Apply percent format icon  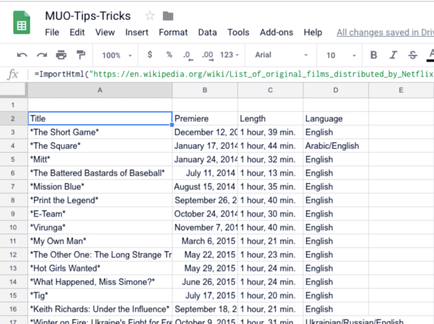[x=169, y=55]
